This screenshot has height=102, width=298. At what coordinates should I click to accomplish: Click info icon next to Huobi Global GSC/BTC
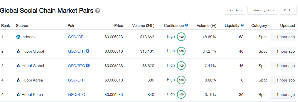(88, 65)
